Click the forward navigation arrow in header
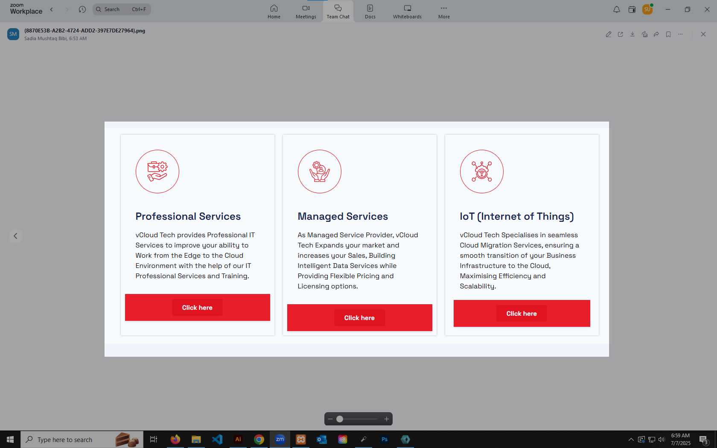This screenshot has height=448, width=717. tap(67, 9)
